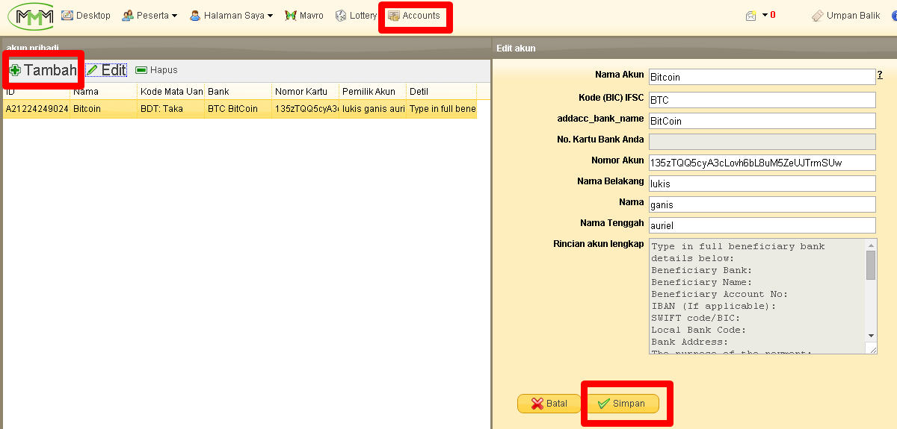Click the lukis ganis auriel owner cell
This screenshot has width=897, height=429.
373,109
